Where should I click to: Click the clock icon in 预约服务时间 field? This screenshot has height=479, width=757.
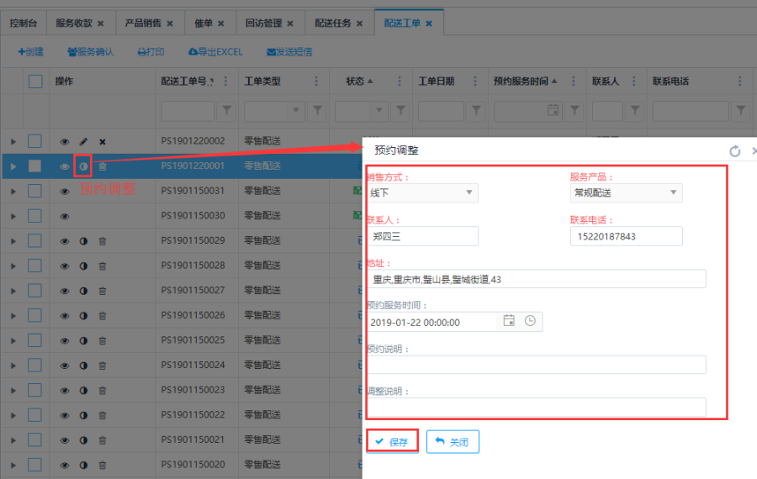530,321
